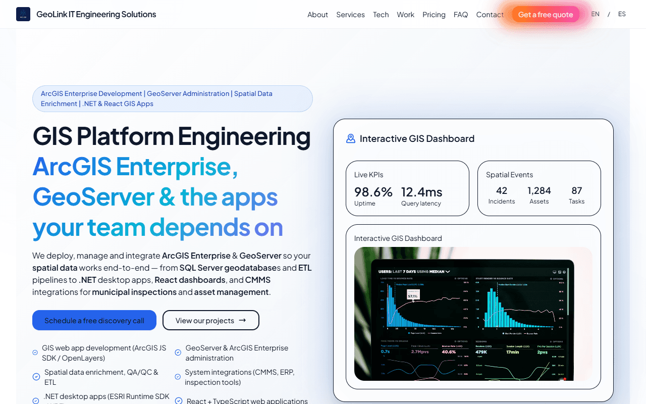Click Schedule a free discovery call
The image size is (646, 404).
[94, 320]
